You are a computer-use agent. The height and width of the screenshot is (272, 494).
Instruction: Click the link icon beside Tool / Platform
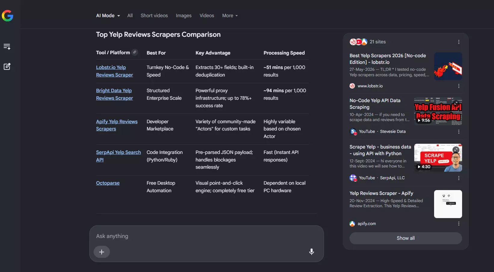(135, 52)
